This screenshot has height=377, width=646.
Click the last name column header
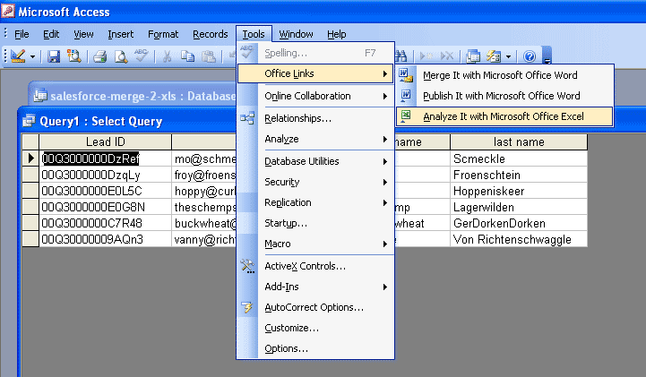(519, 142)
